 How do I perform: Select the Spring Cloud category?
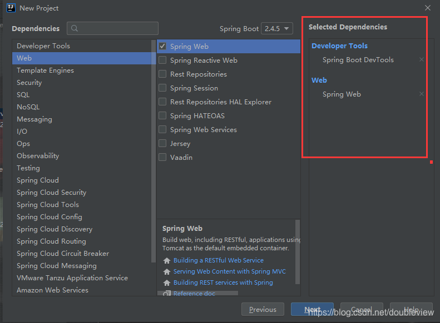click(x=82, y=180)
